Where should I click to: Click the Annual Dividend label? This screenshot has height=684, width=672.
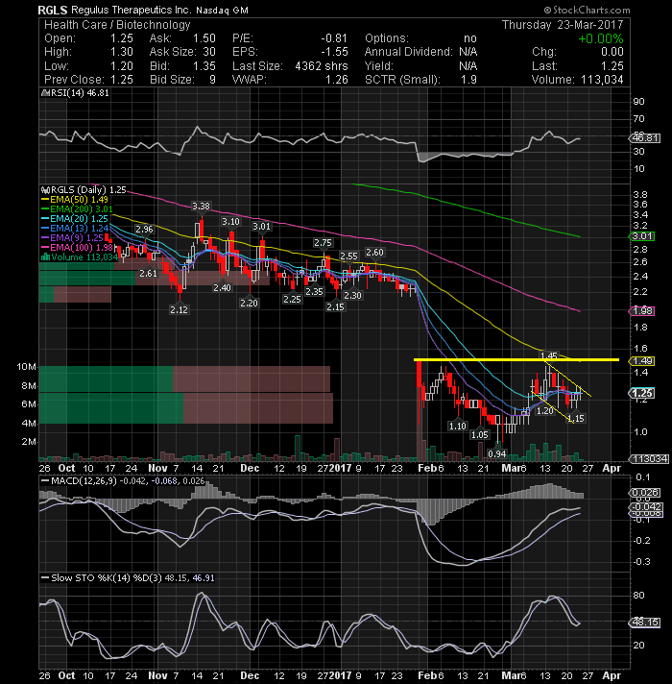pos(408,52)
